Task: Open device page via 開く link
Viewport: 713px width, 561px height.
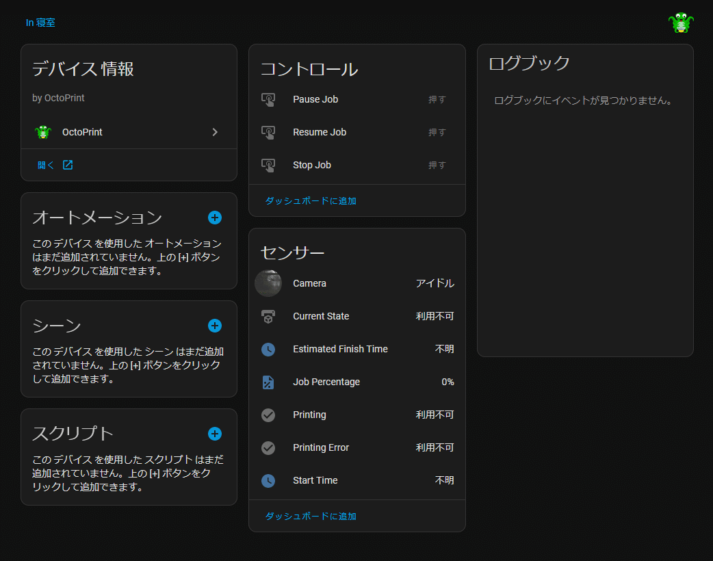Action: (45, 165)
